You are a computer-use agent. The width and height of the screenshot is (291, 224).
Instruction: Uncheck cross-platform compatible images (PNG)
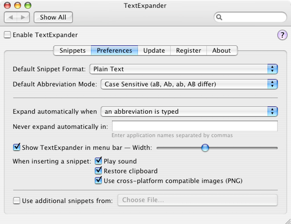pyautogui.click(x=98, y=180)
